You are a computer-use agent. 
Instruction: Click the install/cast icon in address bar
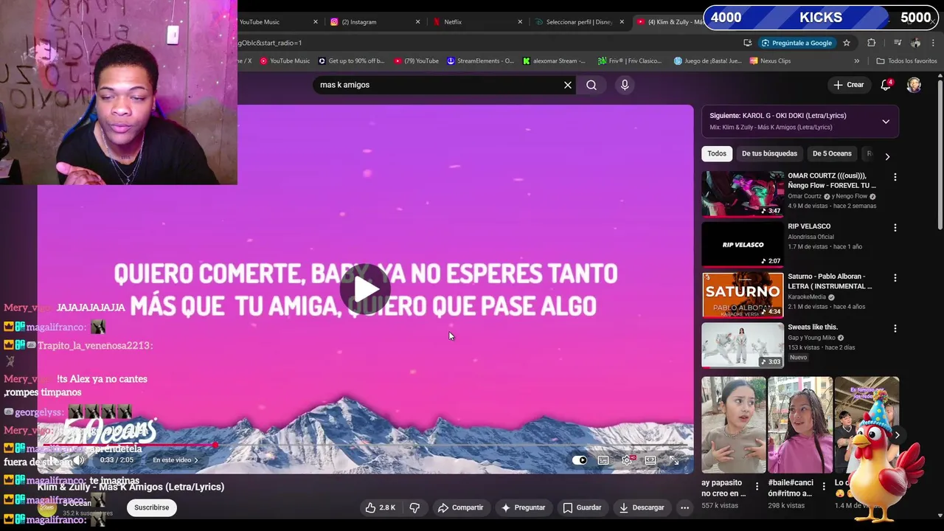[x=748, y=43]
